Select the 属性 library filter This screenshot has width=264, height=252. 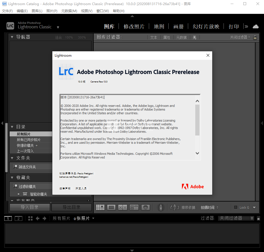click(x=167, y=37)
